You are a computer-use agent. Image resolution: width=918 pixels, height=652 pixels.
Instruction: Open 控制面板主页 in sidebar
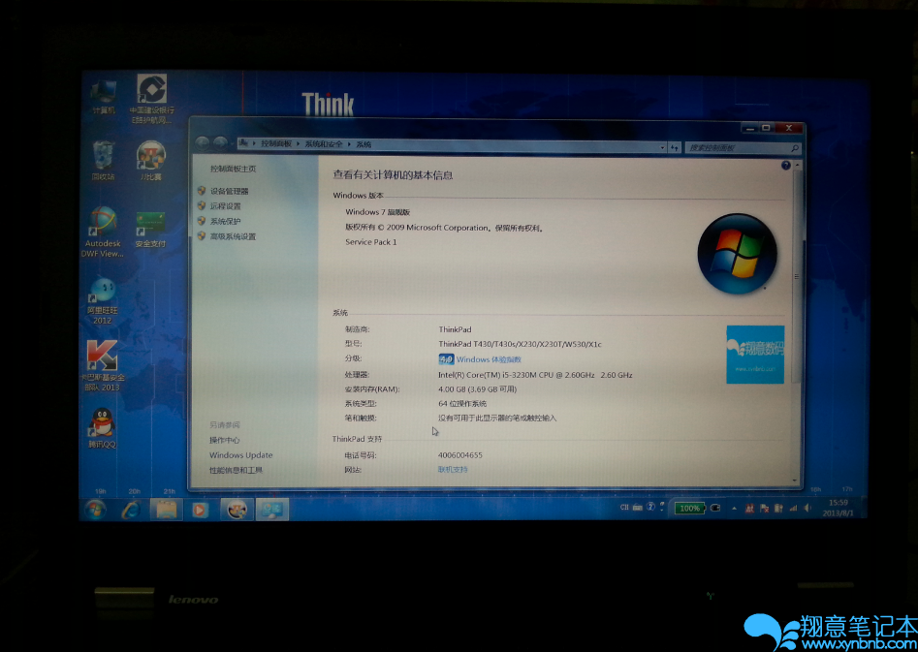tap(233, 169)
